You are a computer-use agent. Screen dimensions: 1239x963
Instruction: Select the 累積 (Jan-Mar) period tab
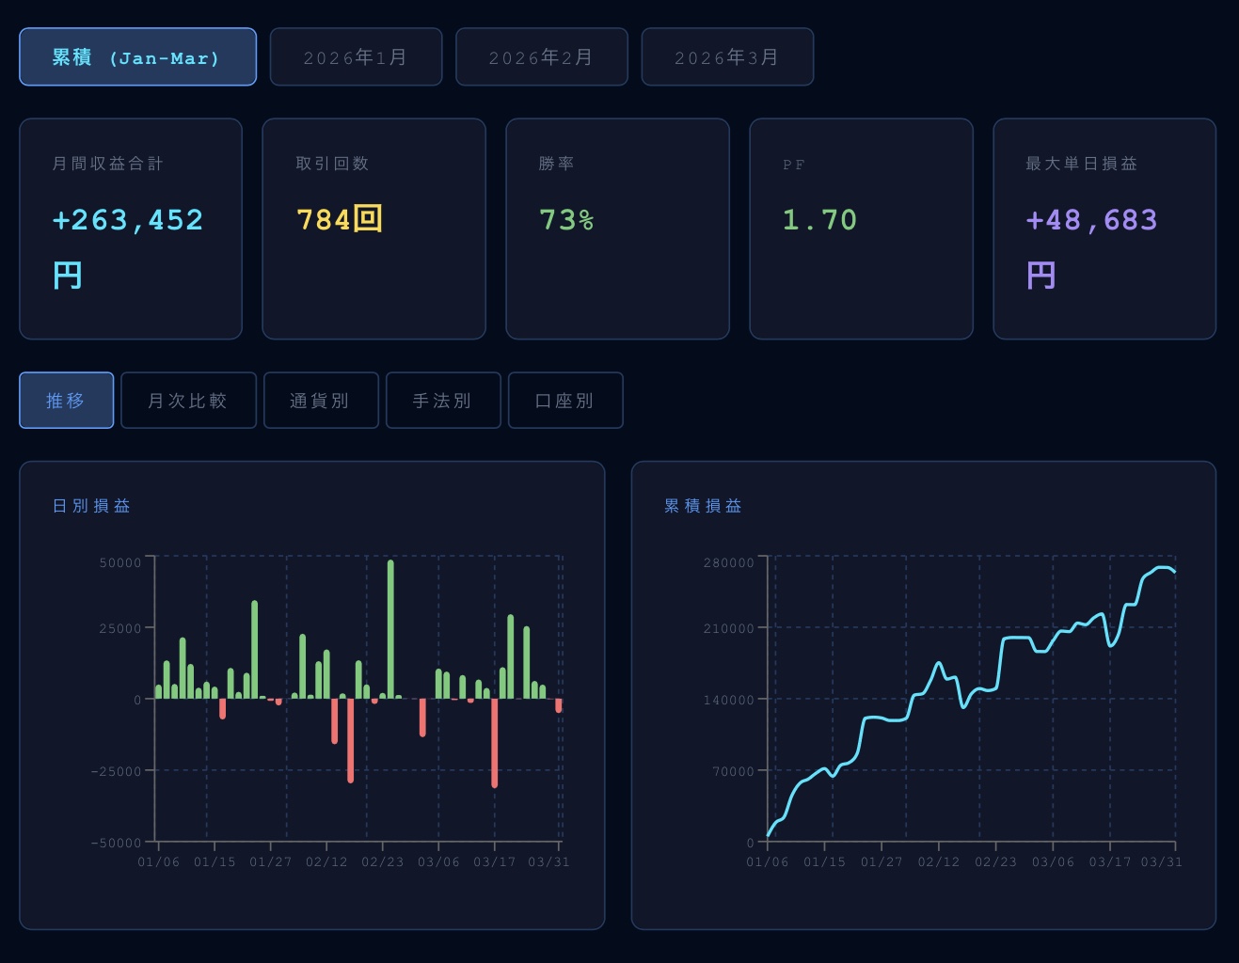[x=137, y=57]
